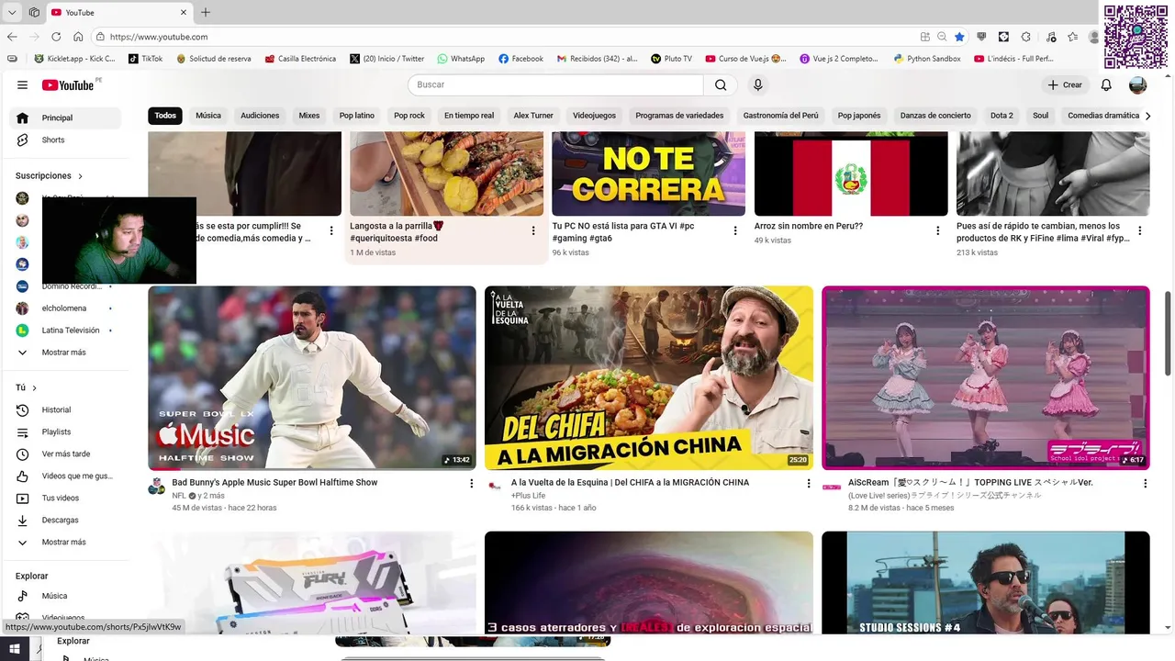Open options menu for Del CHIFA video
The image size is (1175, 661).
[809, 484]
